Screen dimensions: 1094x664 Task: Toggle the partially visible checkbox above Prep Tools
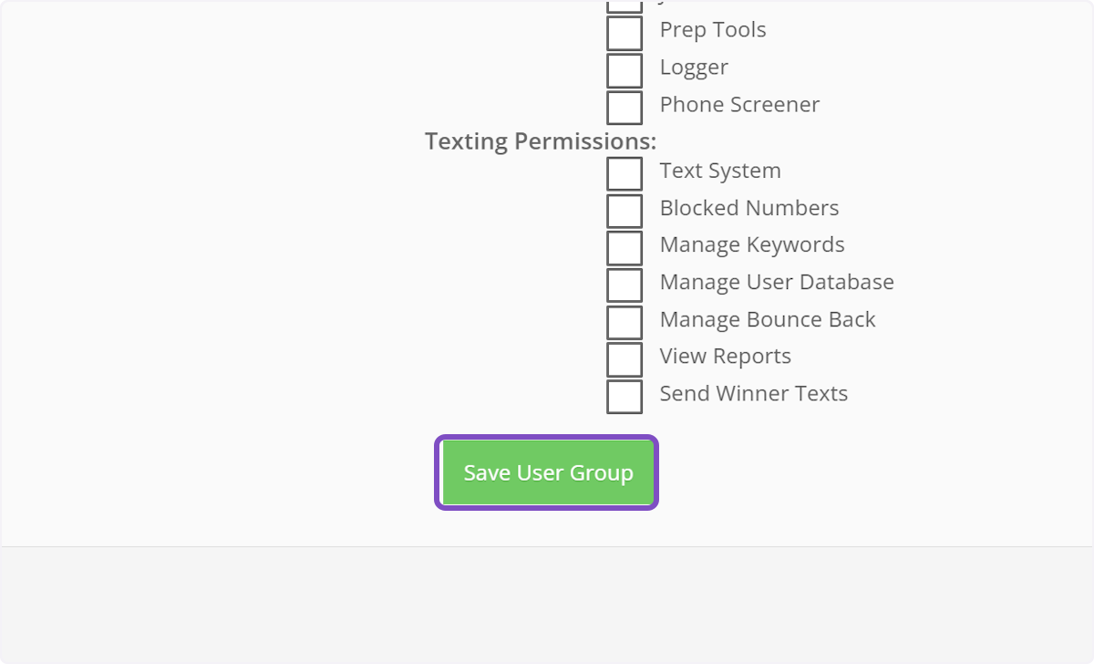[624, 5]
